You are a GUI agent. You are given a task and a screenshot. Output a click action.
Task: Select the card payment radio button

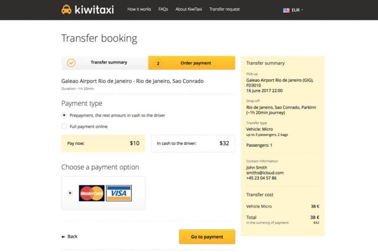(x=69, y=193)
